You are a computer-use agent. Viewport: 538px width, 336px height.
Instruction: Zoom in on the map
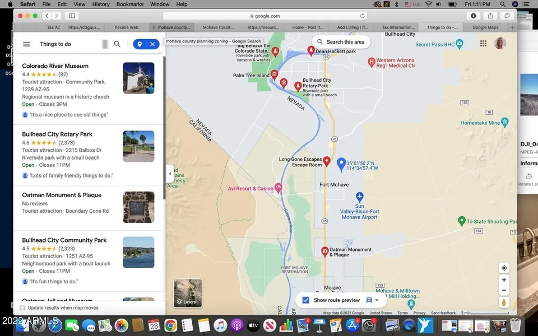pos(504,280)
